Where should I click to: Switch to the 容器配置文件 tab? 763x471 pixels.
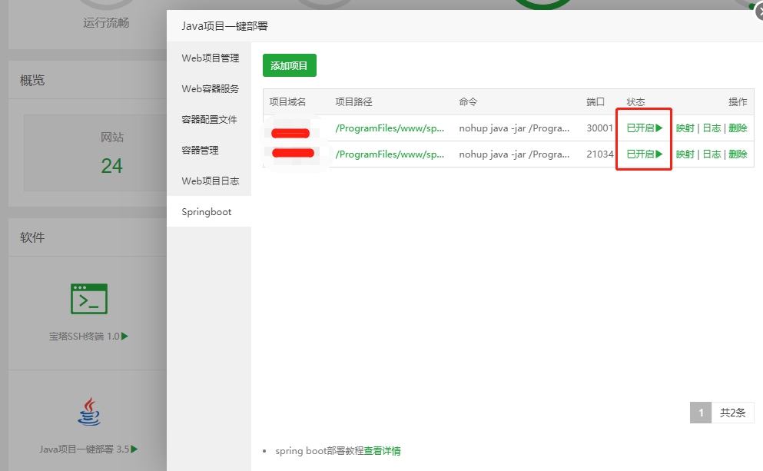(x=210, y=119)
